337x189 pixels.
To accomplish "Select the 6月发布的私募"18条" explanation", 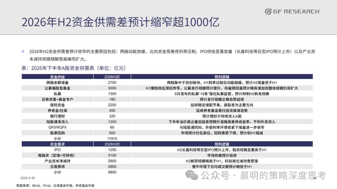I will click(x=222, y=94).
